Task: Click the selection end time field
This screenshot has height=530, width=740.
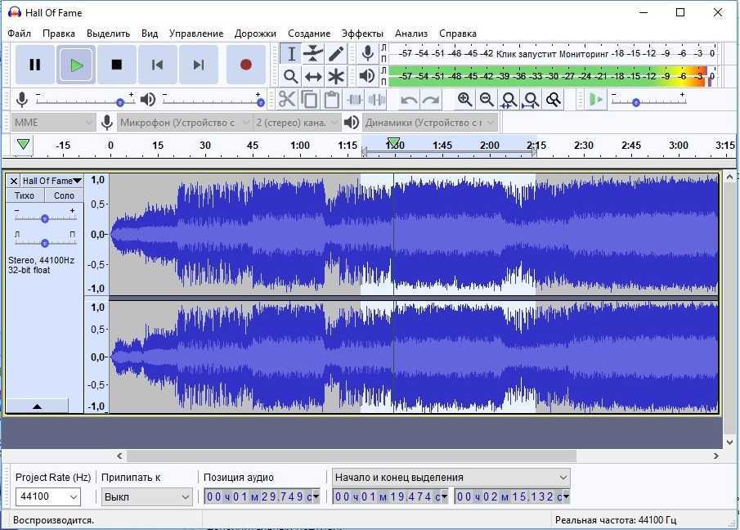Action: click(x=512, y=496)
